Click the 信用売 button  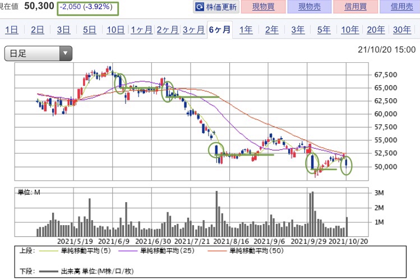pyautogui.click(x=401, y=7)
